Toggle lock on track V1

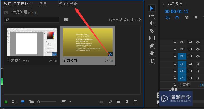point(175,56)
